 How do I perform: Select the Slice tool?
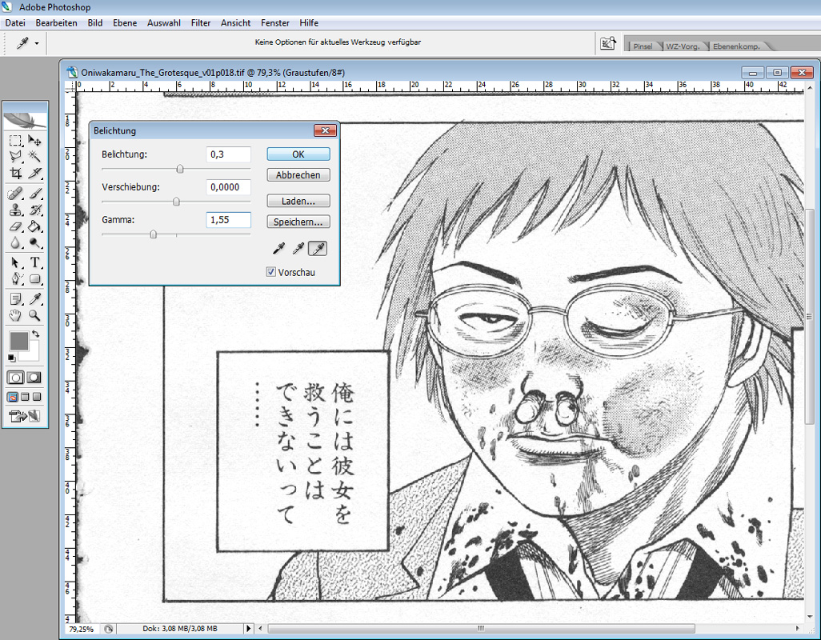(34, 173)
